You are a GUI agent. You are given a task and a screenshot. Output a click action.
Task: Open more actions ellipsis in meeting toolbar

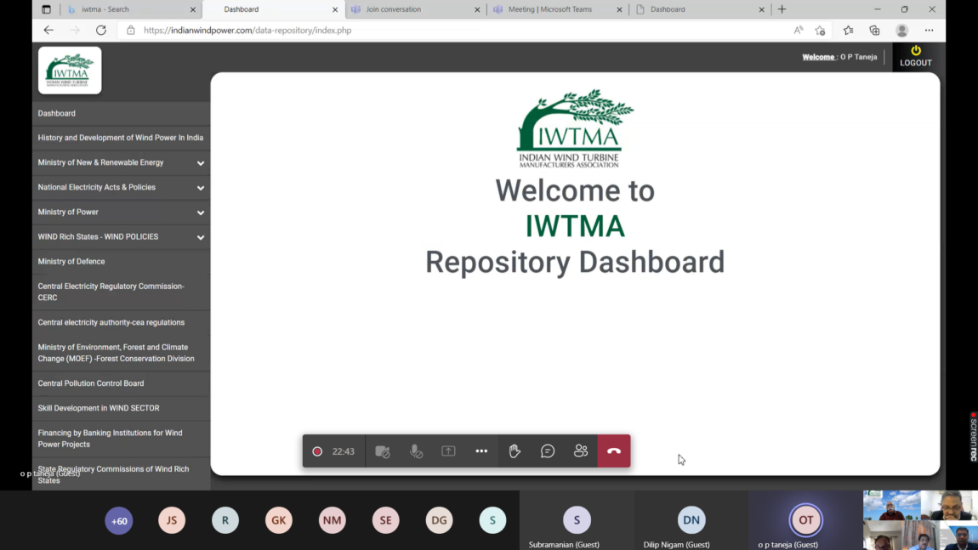[481, 451]
